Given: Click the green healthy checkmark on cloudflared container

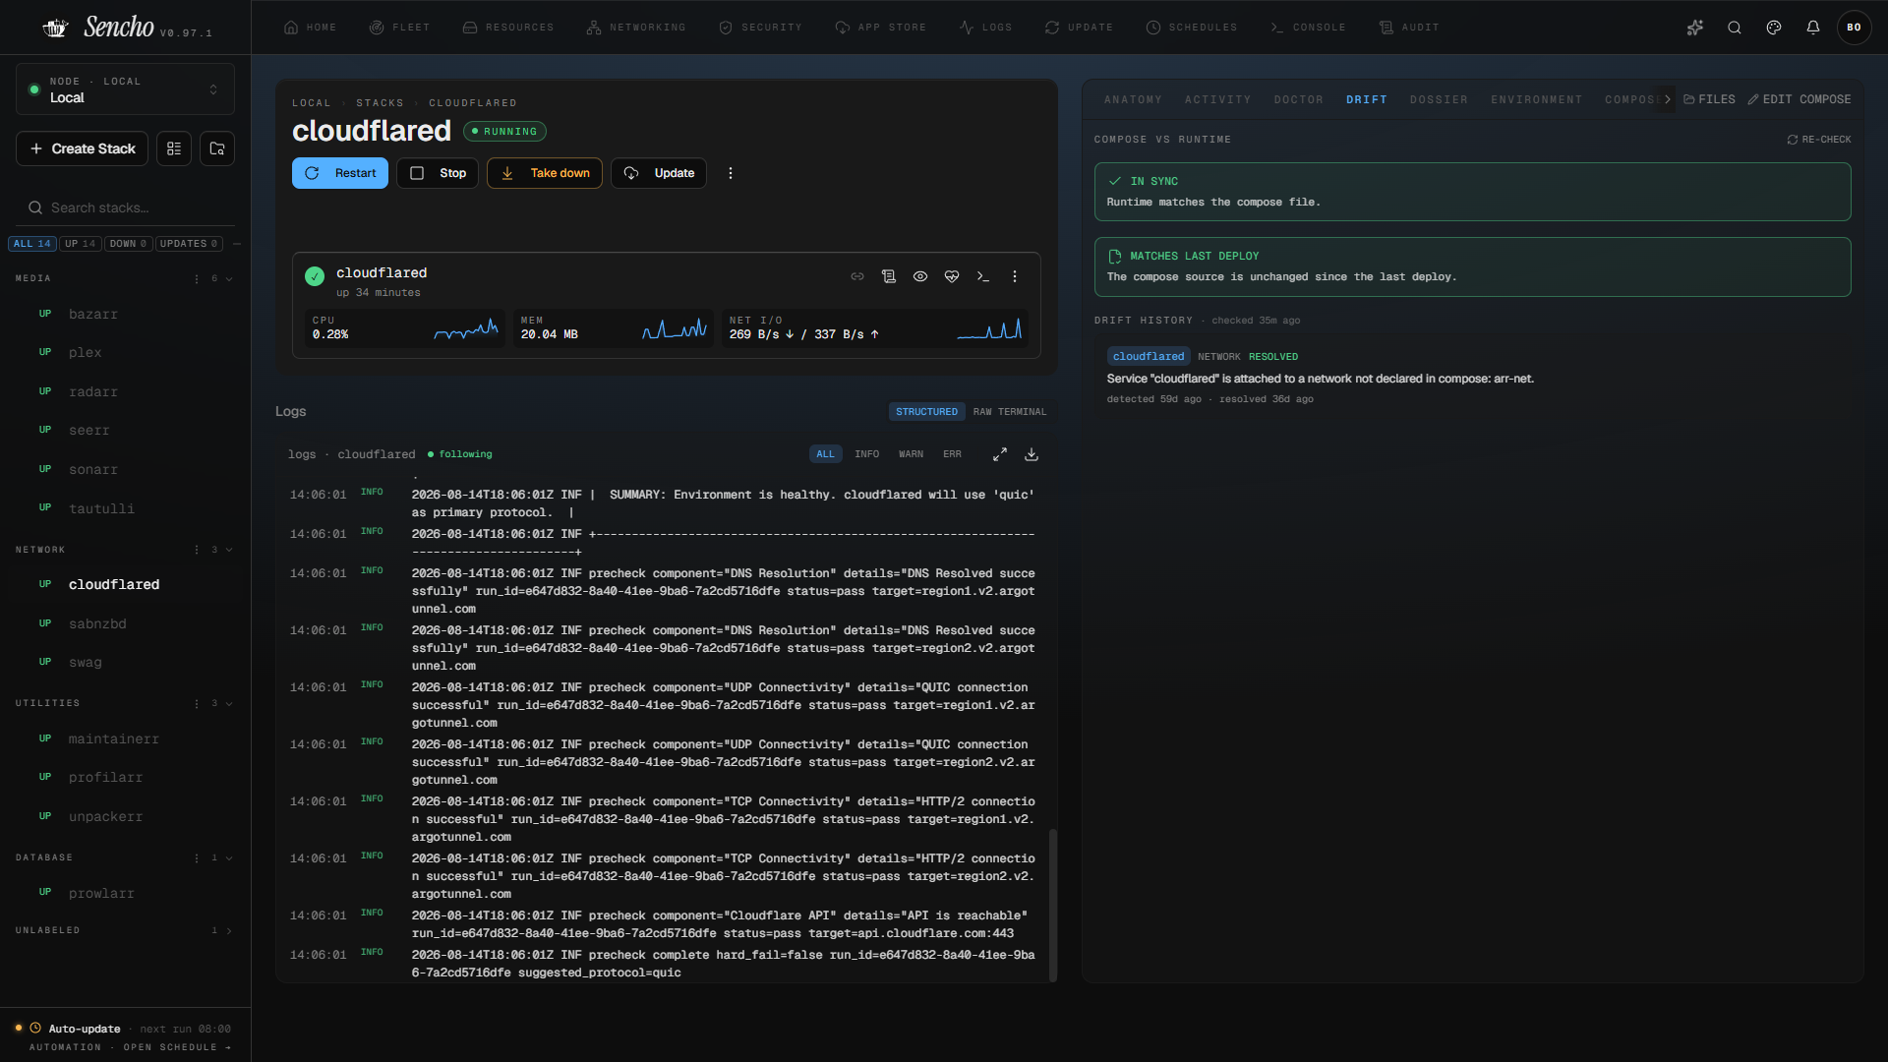Looking at the screenshot, I should 315,276.
